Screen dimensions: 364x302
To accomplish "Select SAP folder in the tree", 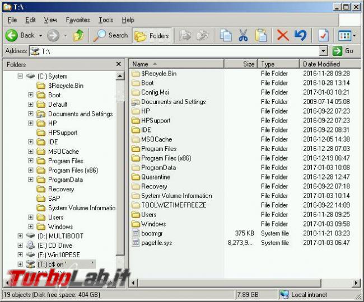I will (x=48, y=199).
